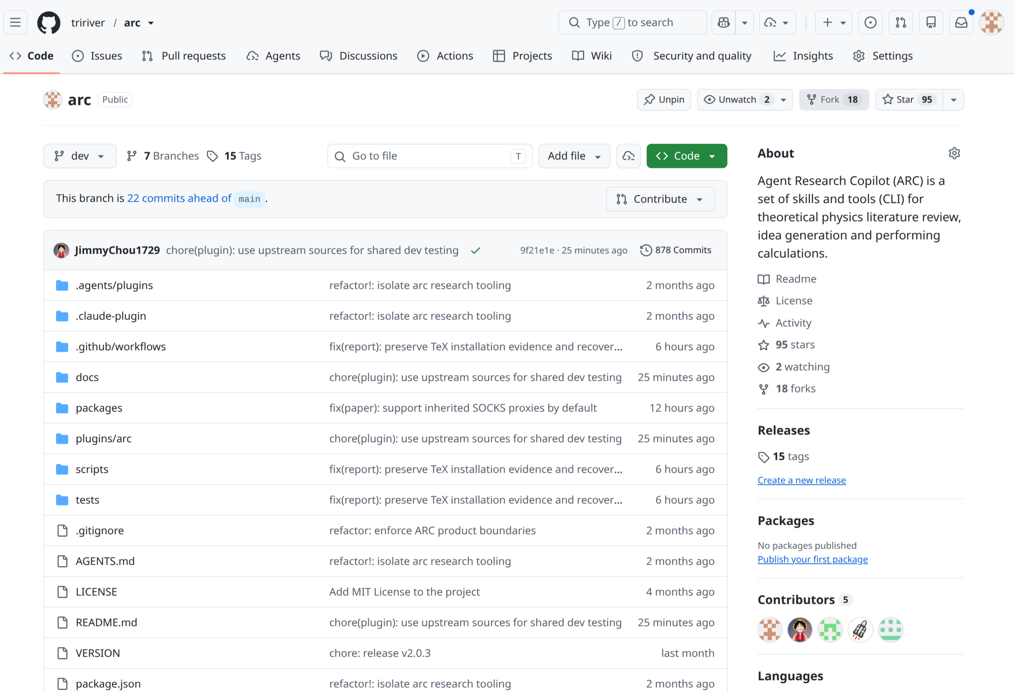Image resolution: width=1015 pixels, height=693 pixels.
Task: View commit history clock icon, 878 Commits
Action: coord(676,250)
